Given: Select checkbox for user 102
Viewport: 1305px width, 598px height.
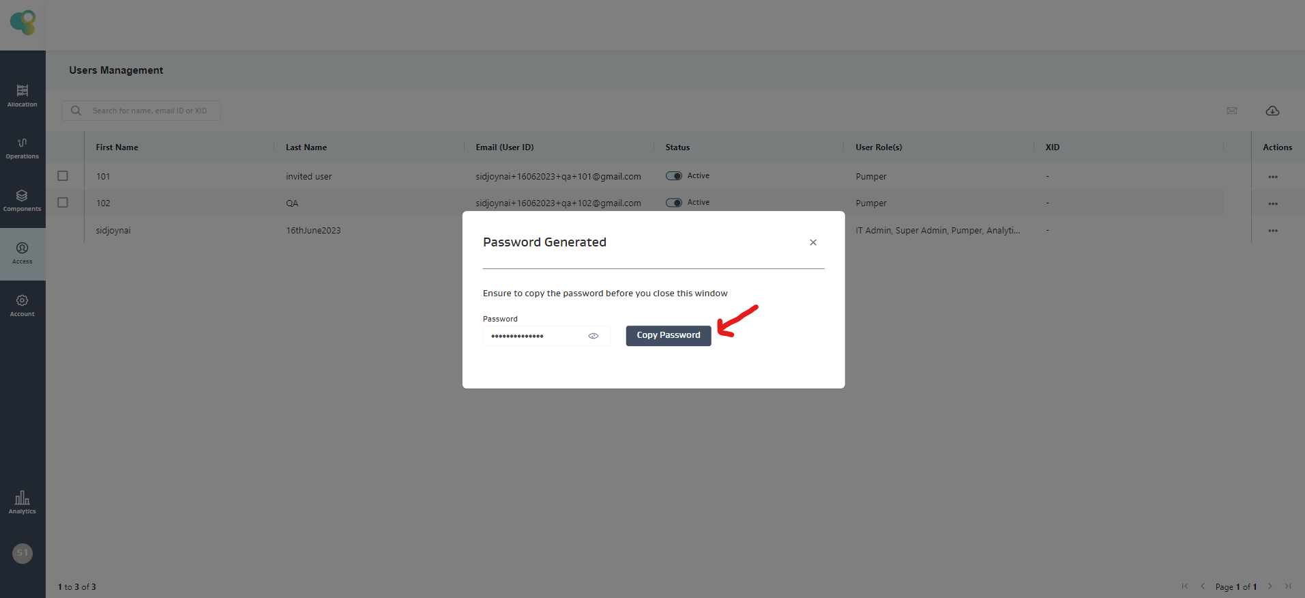Looking at the screenshot, I should coord(63,203).
